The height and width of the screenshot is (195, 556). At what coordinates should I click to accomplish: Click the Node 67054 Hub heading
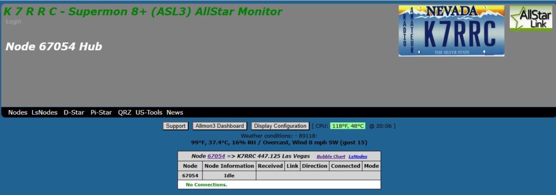pyautogui.click(x=54, y=47)
